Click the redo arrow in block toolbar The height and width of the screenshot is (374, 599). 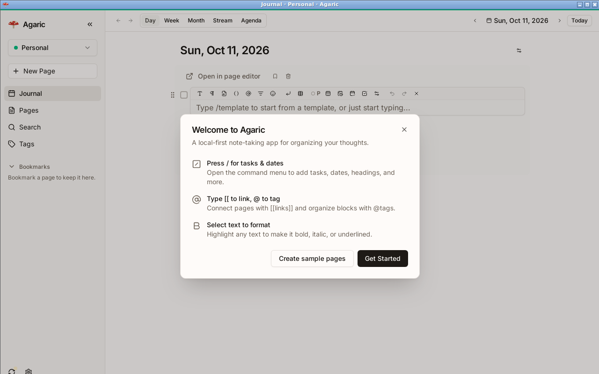[404, 93]
